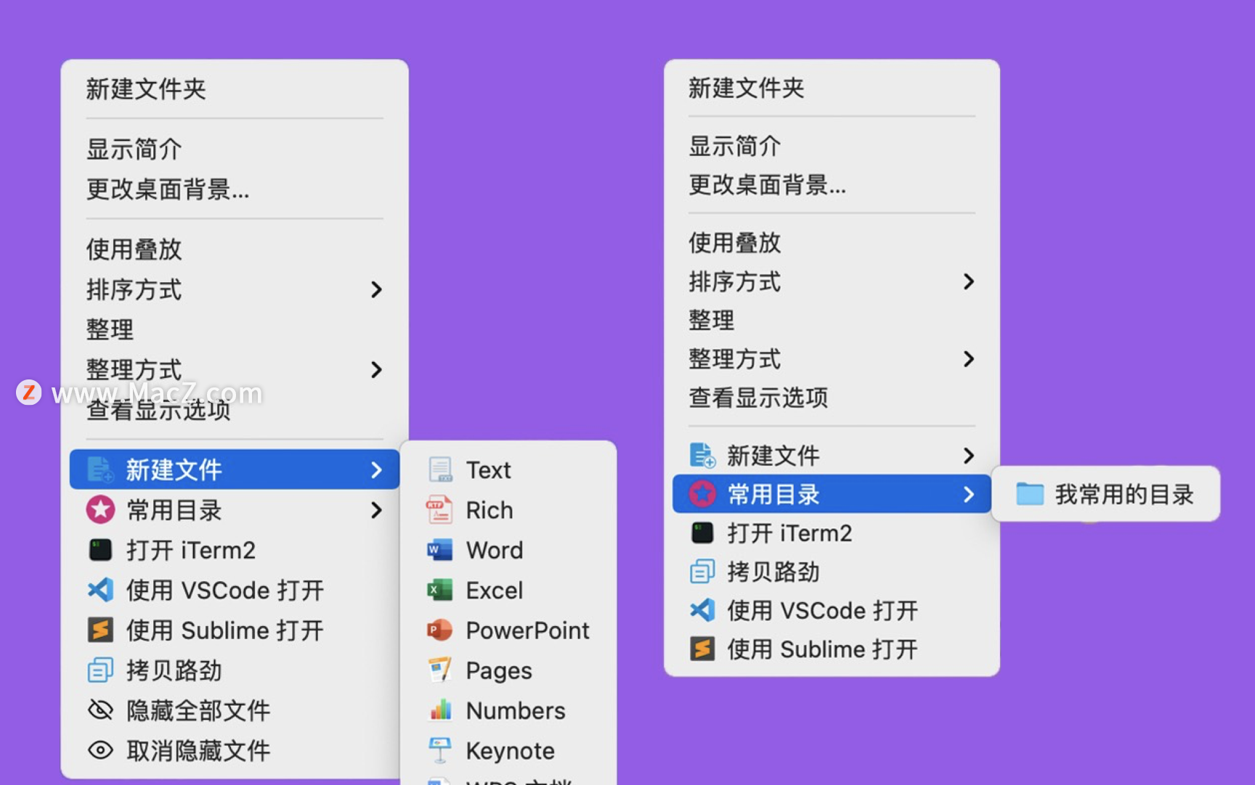Click the crossed-eye 隐藏全部文件 icon
This screenshot has height=785, width=1255.
pos(100,710)
